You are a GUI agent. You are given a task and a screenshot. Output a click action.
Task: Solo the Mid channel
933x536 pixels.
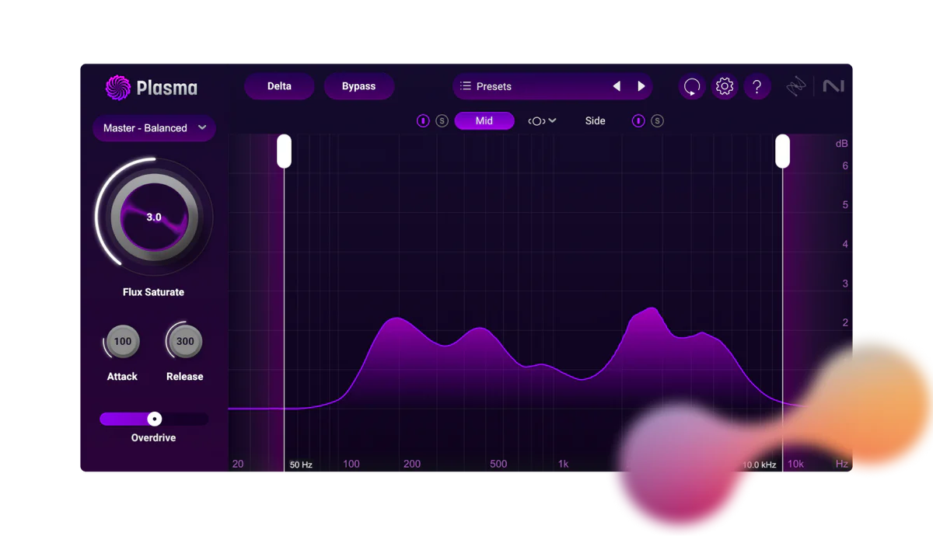pos(442,121)
